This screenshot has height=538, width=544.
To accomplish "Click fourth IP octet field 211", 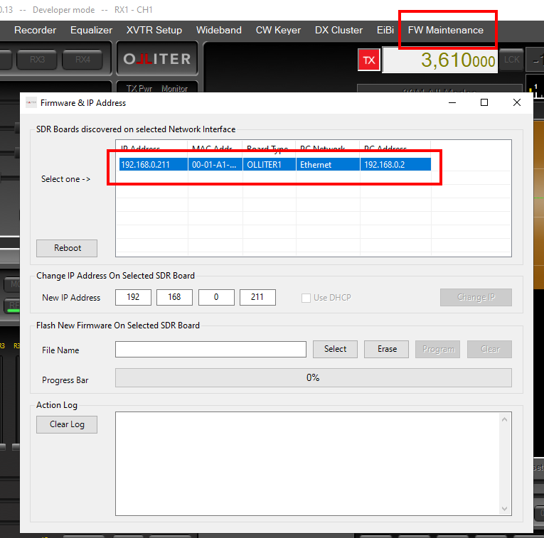I will [x=257, y=297].
